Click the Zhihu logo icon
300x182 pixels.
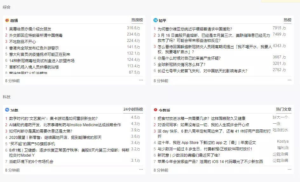click(x=155, y=20)
